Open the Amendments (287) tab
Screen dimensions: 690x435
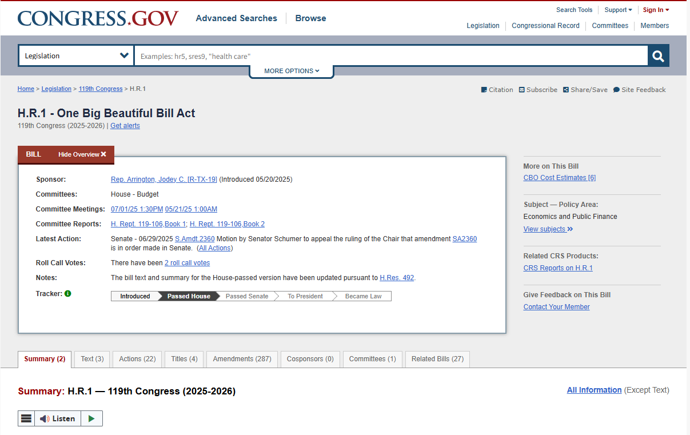coord(242,359)
